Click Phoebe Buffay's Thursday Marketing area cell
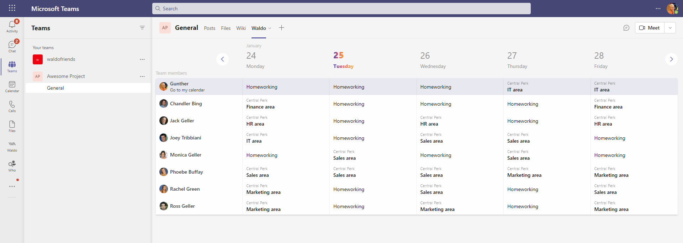The width and height of the screenshot is (683, 243). click(547, 172)
